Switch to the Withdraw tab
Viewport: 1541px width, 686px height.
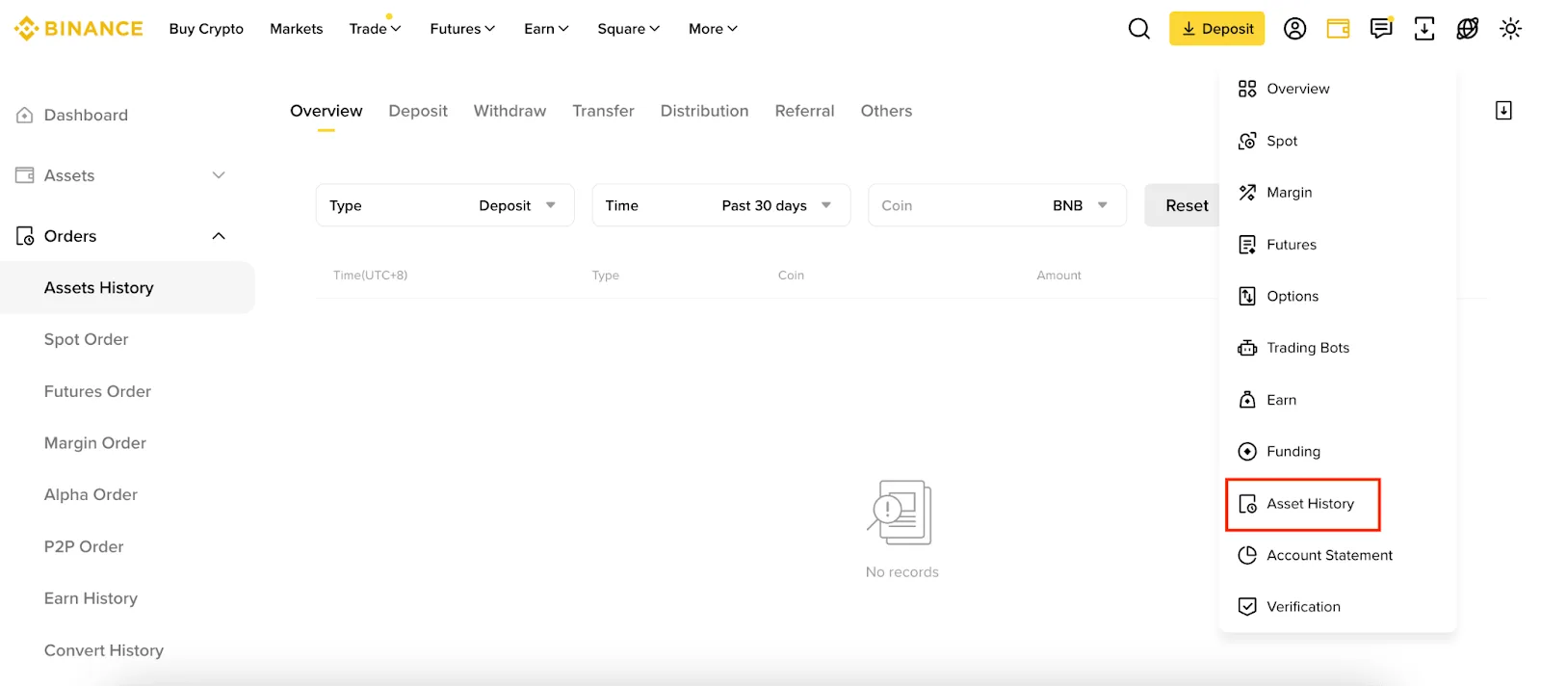tap(509, 111)
